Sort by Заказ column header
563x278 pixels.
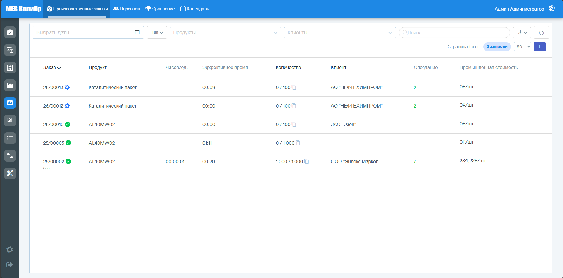click(52, 68)
